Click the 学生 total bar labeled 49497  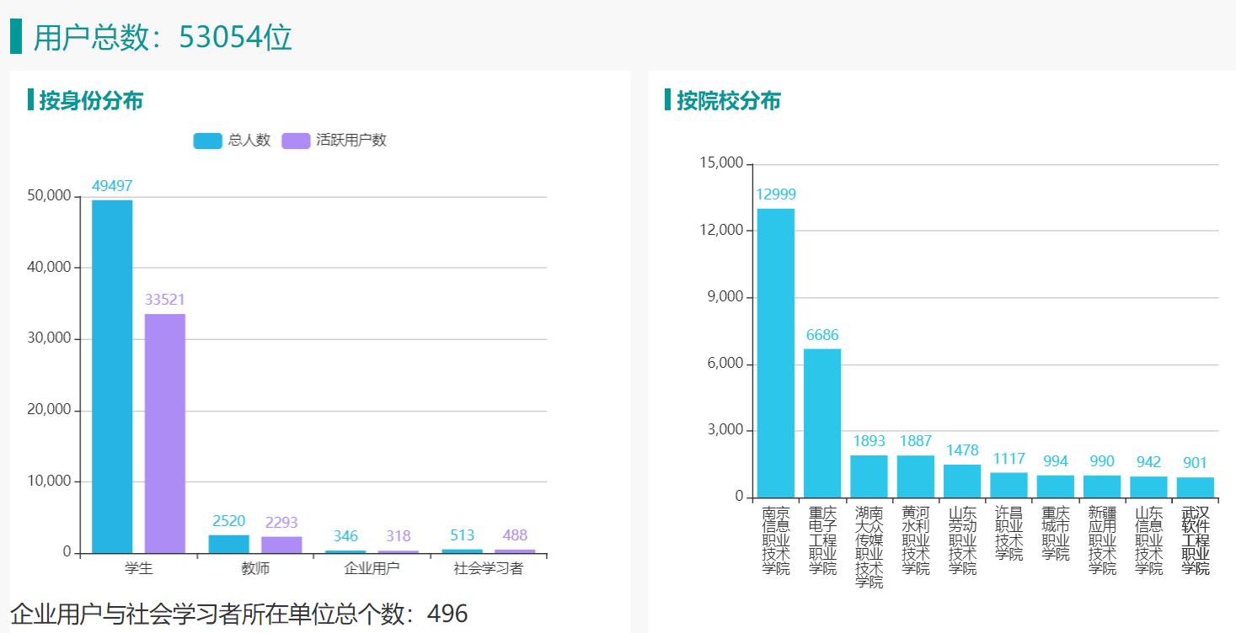tap(112, 376)
